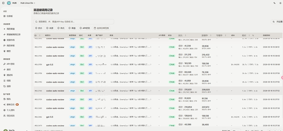The width and height of the screenshot is (283, 131).
Task: Sort by 读缓存 column header
Action: coord(206,36)
